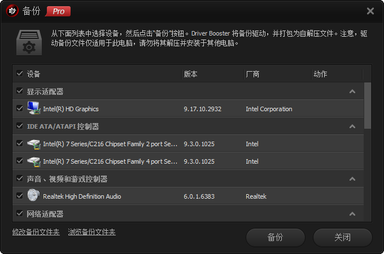This screenshot has height=254, width=384.
Task: Click the 设备 column header
Action: (33, 74)
